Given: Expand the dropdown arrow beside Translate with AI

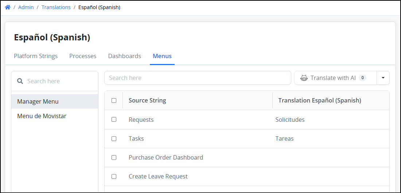Looking at the screenshot, I should point(383,78).
